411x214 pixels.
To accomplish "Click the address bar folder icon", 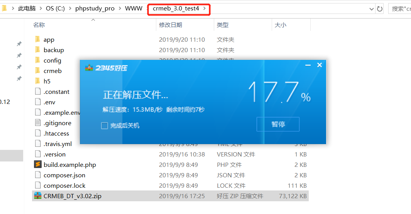I will click(4, 8).
